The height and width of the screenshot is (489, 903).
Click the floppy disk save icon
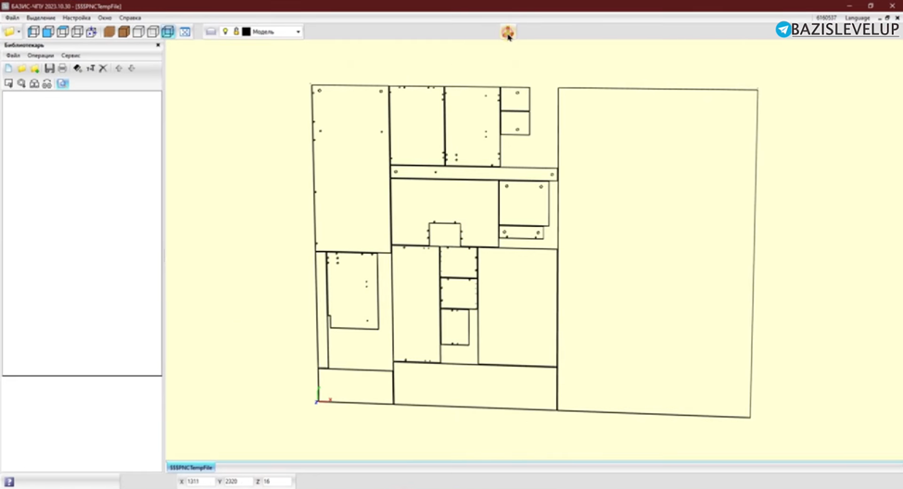tap(49, 69)
